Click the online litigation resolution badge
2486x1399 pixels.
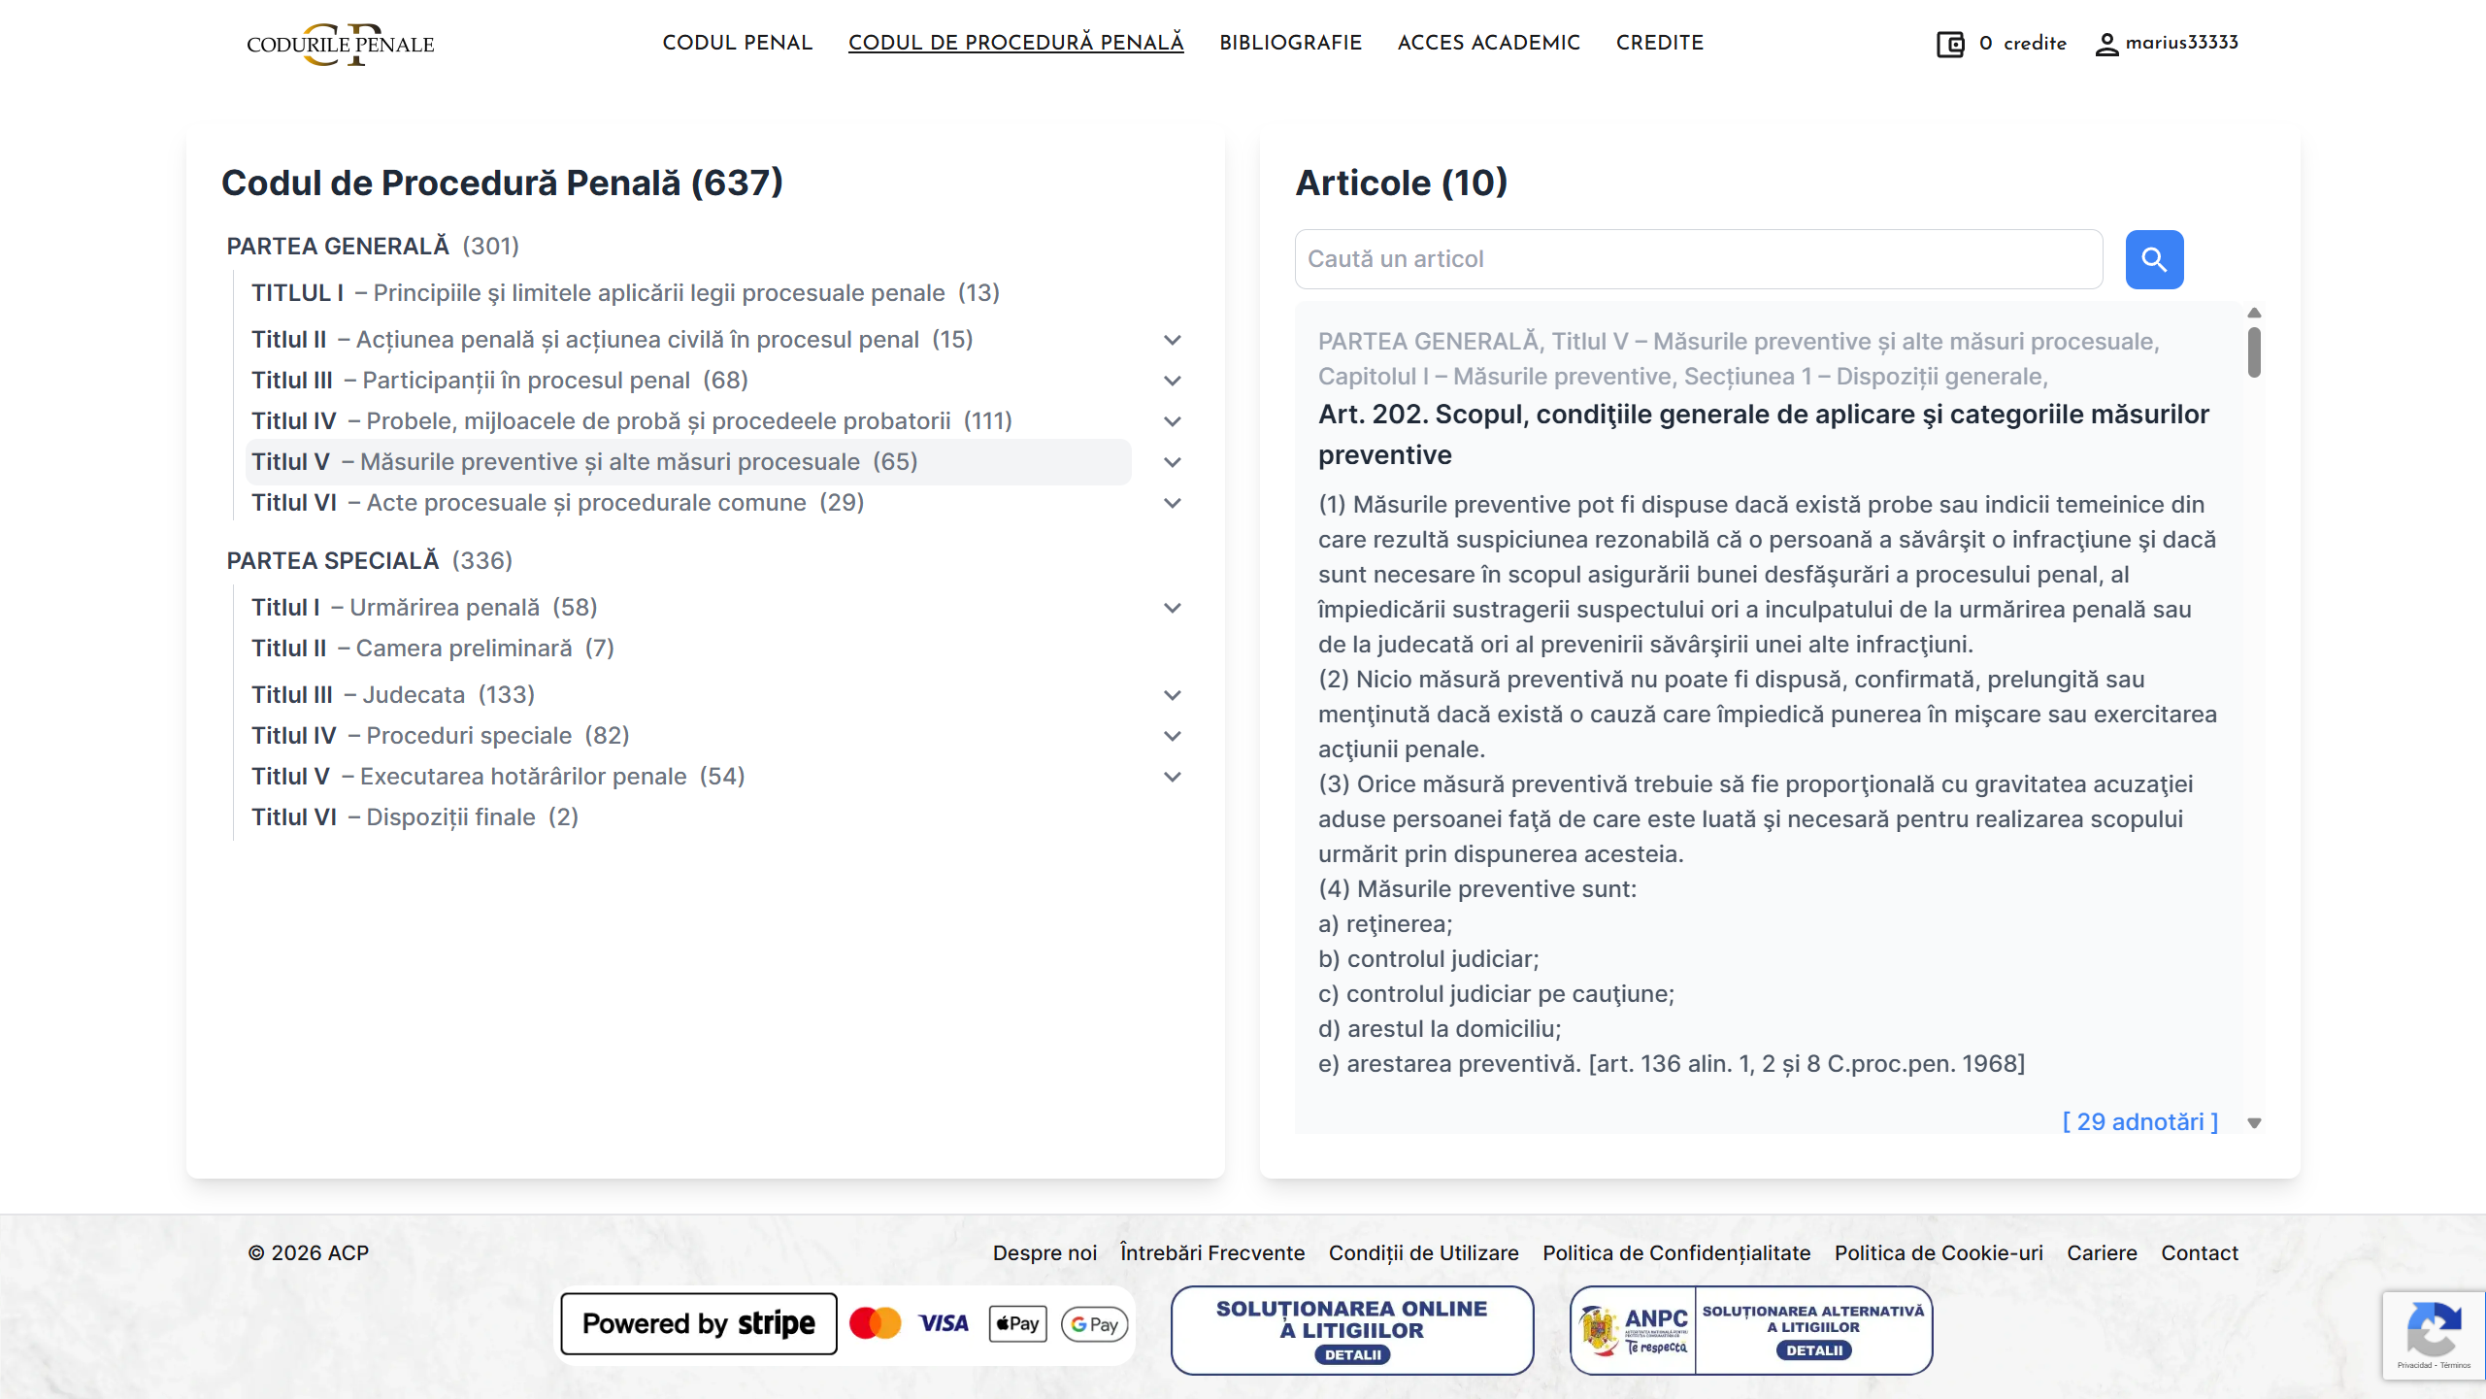coord(1351,1329)
